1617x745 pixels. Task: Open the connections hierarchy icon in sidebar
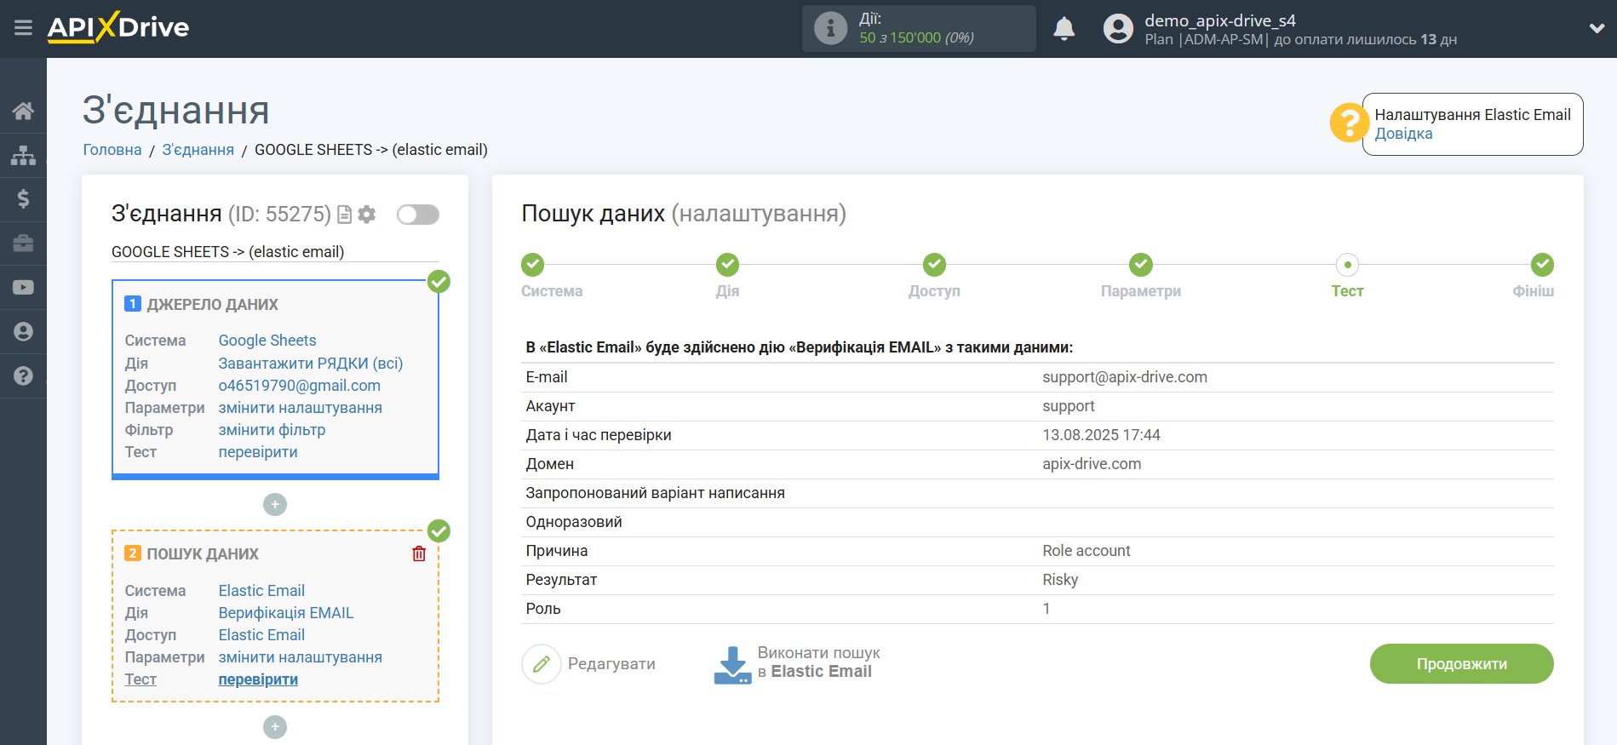23,155
